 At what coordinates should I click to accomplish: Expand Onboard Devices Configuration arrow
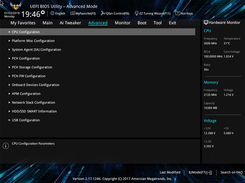(x=9, y=85)
